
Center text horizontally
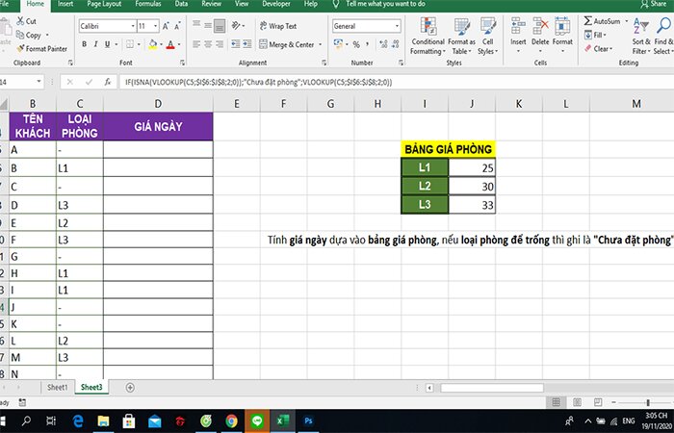208,44
